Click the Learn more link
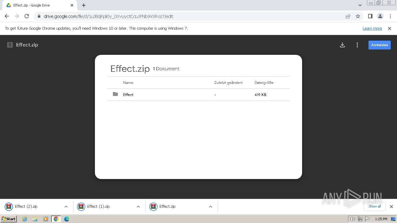The height and width of the screenshot is (223, 397). click(x=372, y=28)
